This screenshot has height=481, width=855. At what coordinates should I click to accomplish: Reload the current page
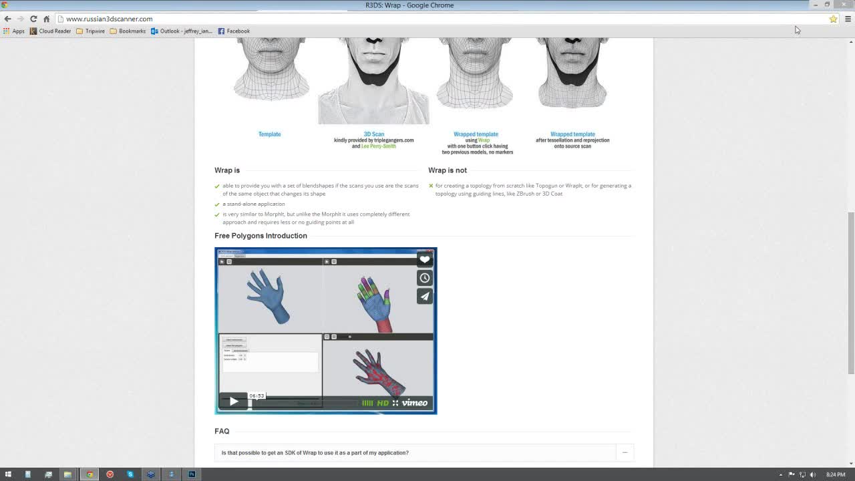click(x=33, y=19)
